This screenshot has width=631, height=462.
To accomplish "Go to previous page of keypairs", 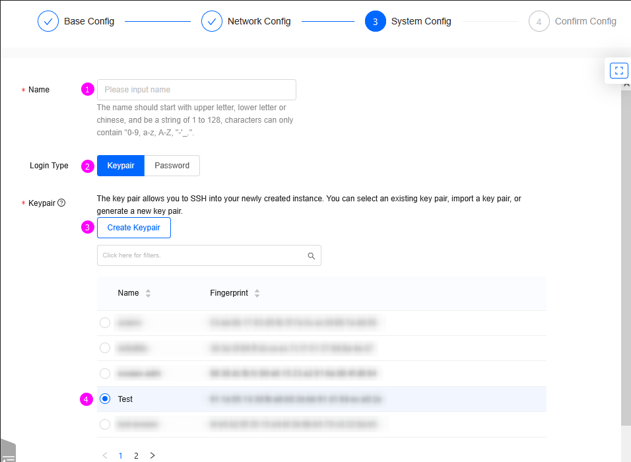I will [x=105, y=455].
